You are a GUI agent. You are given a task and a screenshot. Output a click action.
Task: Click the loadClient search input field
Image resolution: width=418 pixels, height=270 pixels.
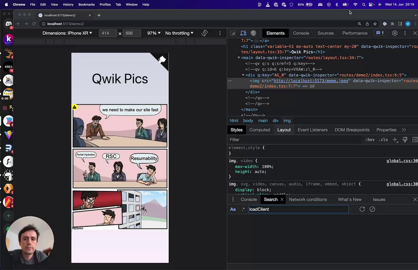(x=298, y=209)
